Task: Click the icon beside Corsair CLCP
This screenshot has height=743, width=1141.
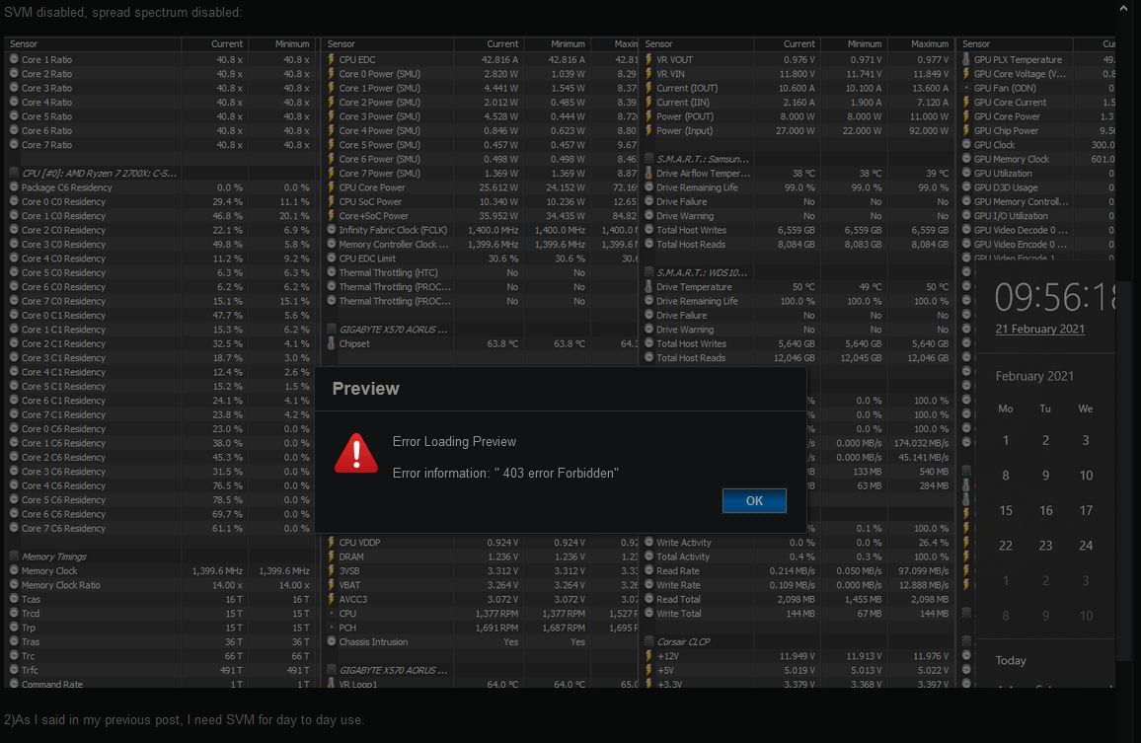Action: coord(648,641)
